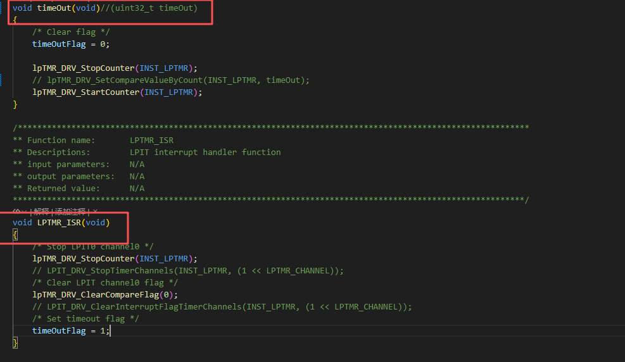Click the highlighted opening brace of LPTMR_ISR
625x362 pixels.
[15, 235]
